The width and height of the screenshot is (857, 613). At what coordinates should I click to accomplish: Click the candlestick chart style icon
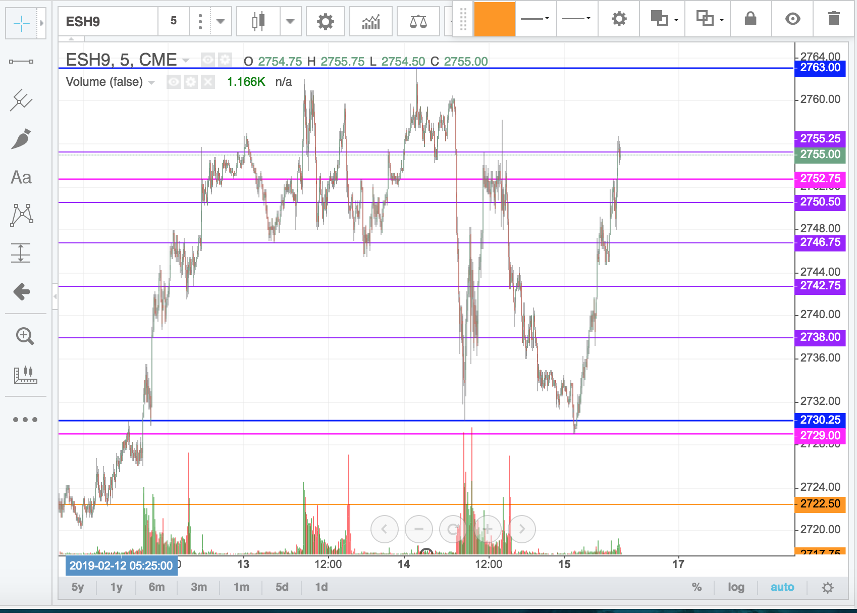258,21
